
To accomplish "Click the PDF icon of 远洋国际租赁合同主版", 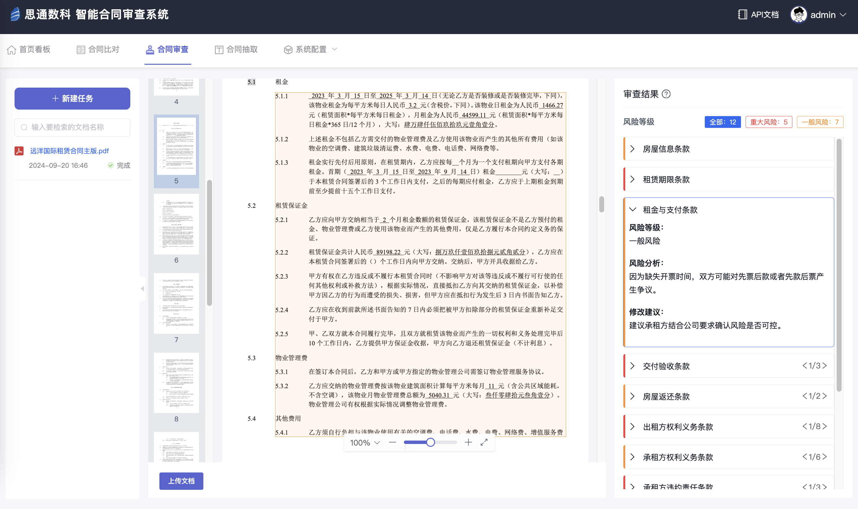I will (x=19, y=151).
